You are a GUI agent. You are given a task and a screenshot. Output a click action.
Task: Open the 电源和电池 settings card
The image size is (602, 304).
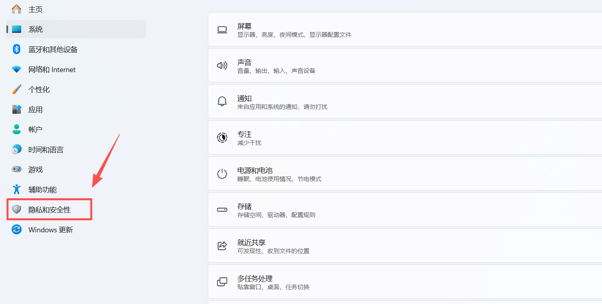click(x=405, y=173)
